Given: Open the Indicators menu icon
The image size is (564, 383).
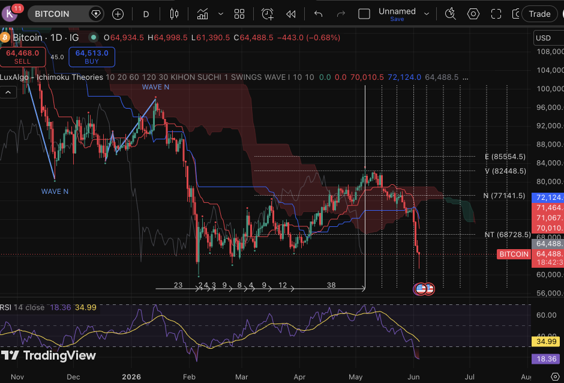Looking at the screenshot, I should coord(203,14).
